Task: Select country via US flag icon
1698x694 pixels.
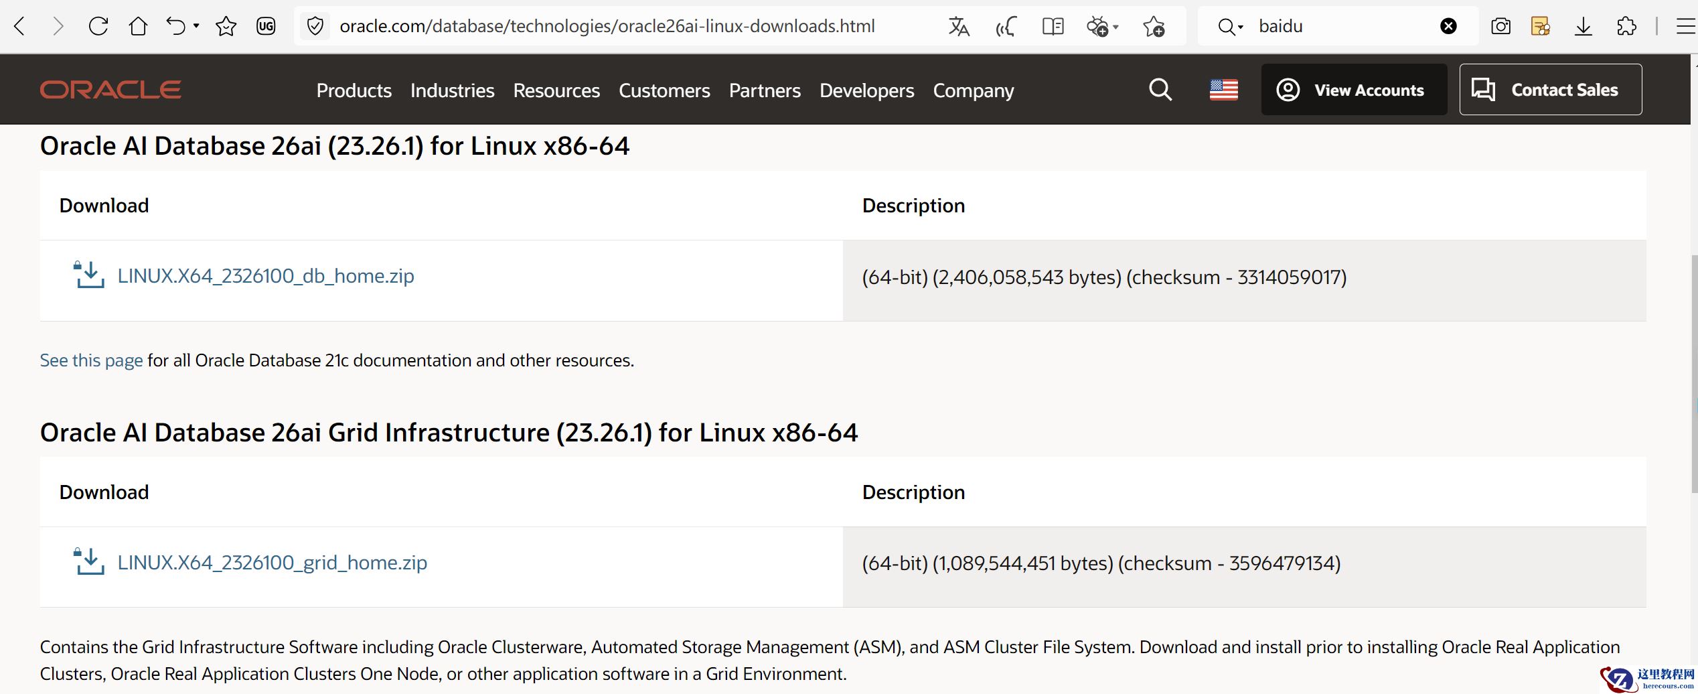Action: [1223, 90]
